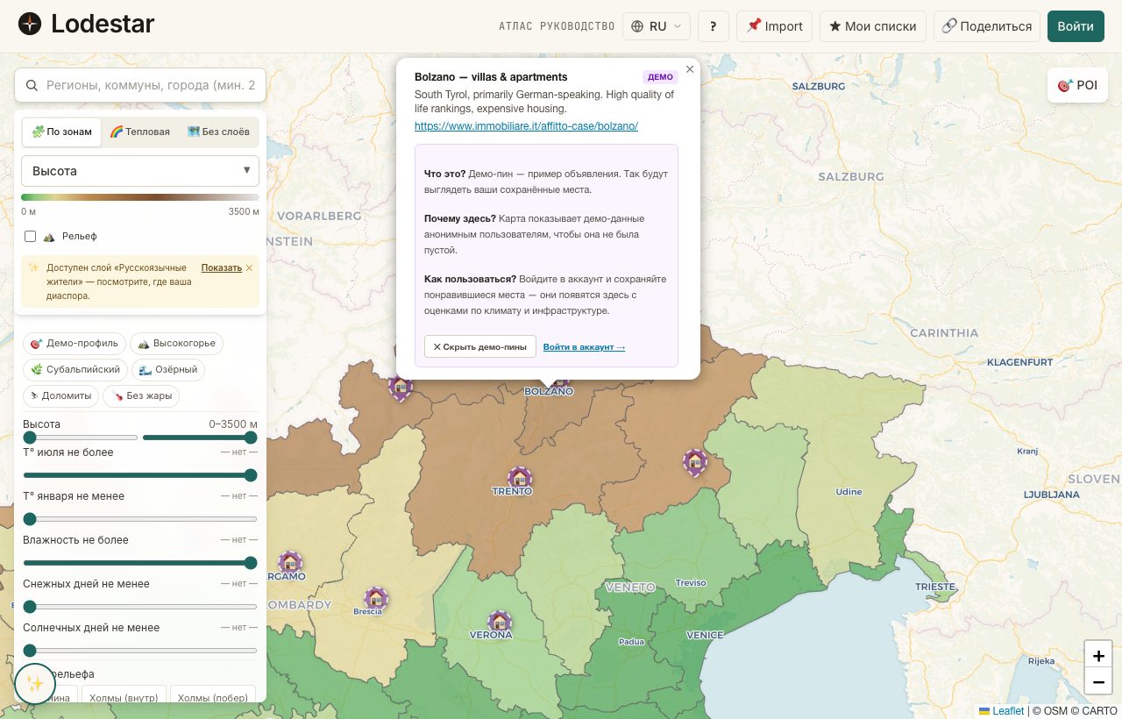
Task: Click the VENETO region label
Action: point(630,587)
